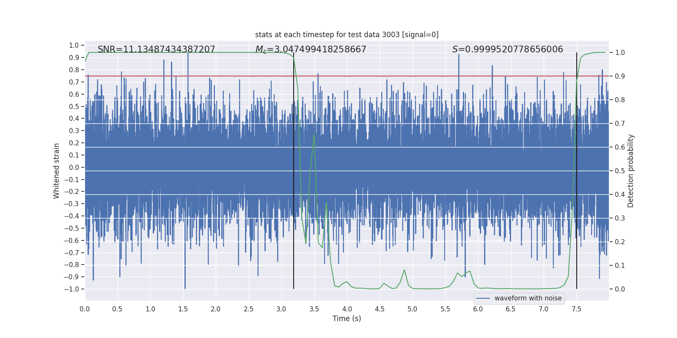Click the 0.5 tick on detection probability axis
677x338 pixels.
(x=620, y=171)
